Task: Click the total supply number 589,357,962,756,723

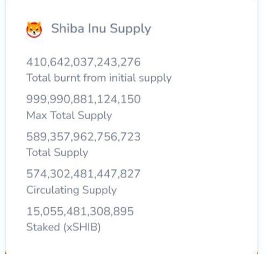Action: point(83,136)
